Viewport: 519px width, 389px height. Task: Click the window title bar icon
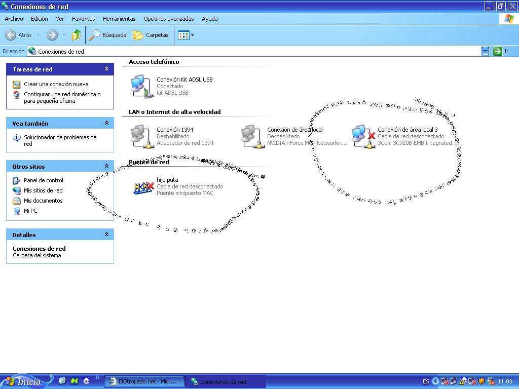pos(5,6)
